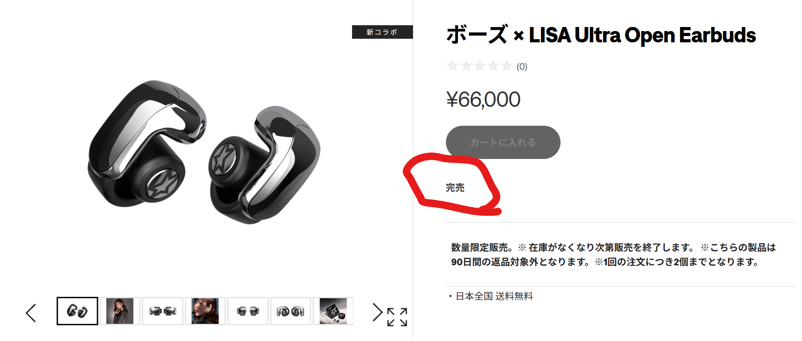Select fifth thumbnail of earbuds front view
The image size is (802, 341).
pyautogui.click(x=248, y=311)
